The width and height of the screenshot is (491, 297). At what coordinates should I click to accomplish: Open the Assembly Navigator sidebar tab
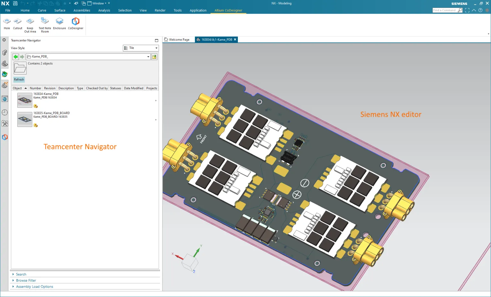pos(5,52)
